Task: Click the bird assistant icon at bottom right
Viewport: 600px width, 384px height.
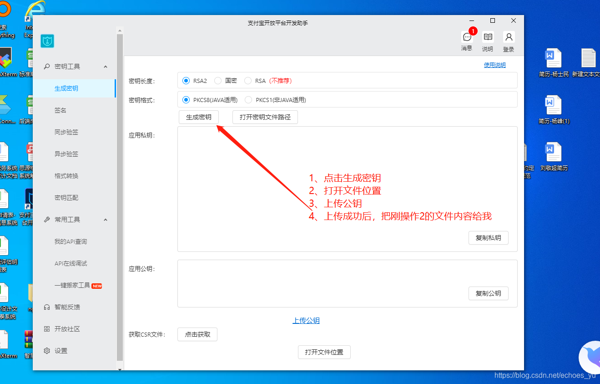Action: coord(590,358)
